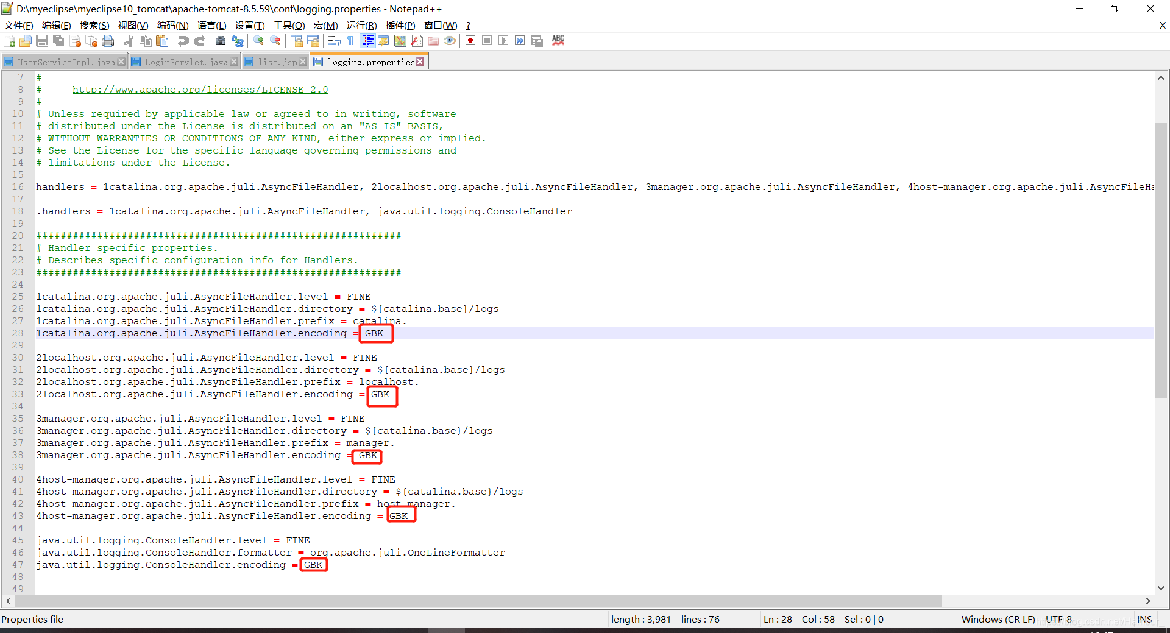Save the current recorded macro
The image size is (1170, 633).
click(537, 41)
